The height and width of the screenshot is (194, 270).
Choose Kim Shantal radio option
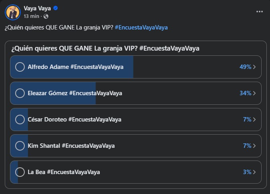pos(20,146)
